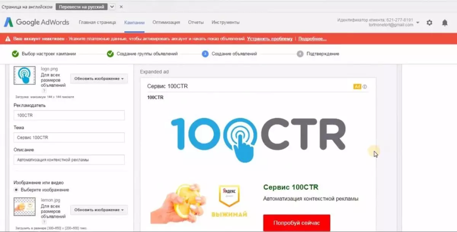
Task: Click the red Попробуй сейчас button
Action: [x=297, y=223]
